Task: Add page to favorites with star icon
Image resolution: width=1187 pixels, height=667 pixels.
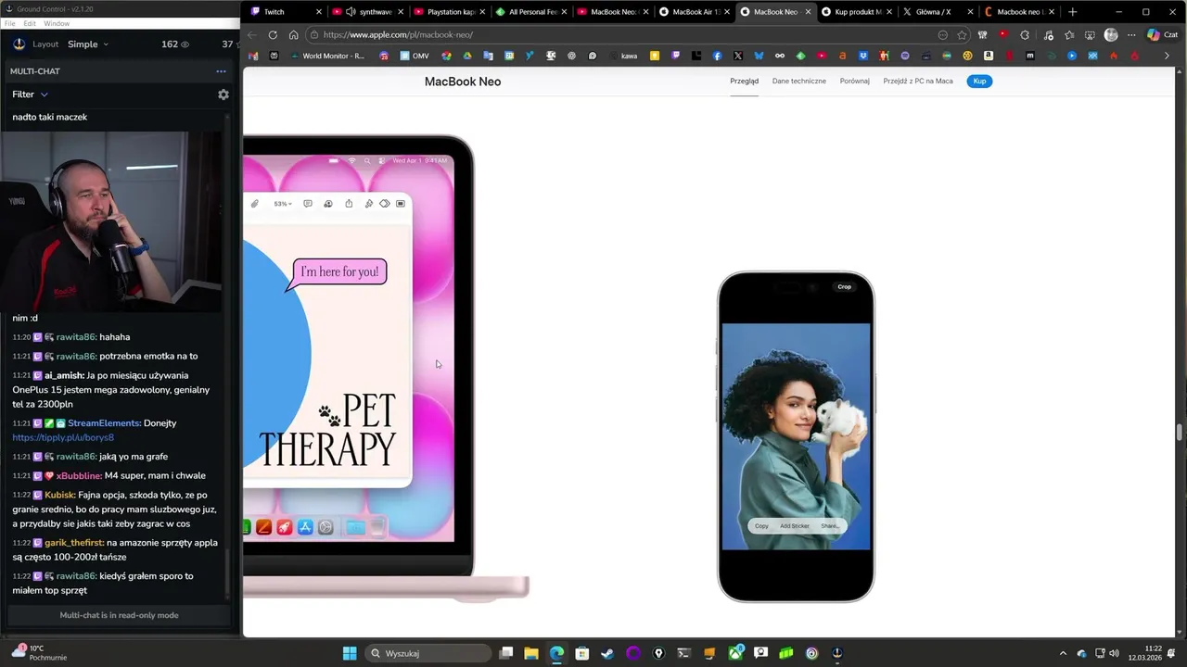Action: pos(963,35)
